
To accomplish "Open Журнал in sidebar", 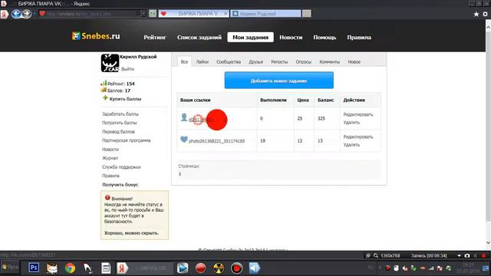I will coord(110,158).
